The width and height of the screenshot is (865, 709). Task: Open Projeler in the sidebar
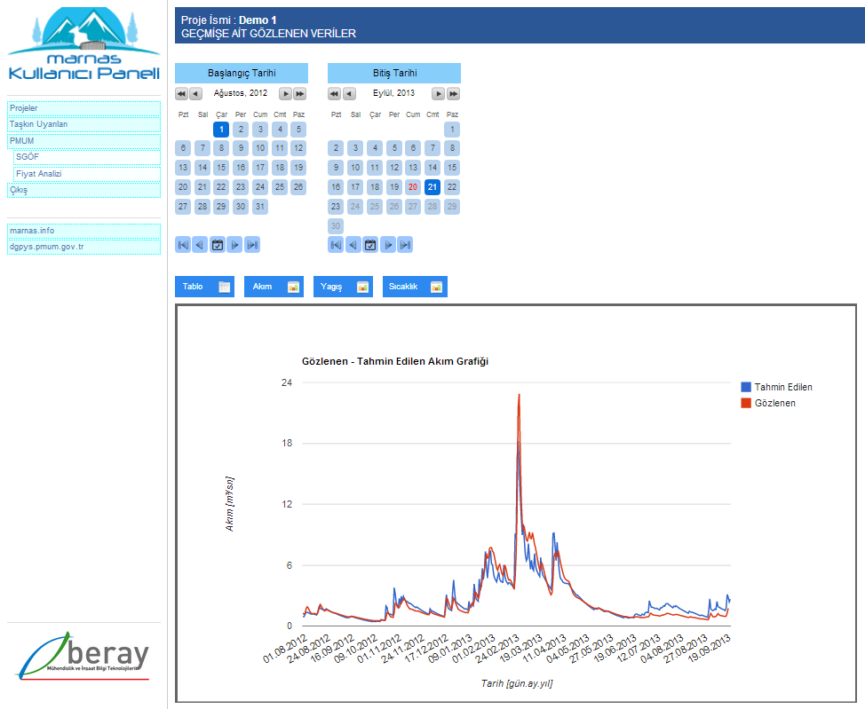tap(83, 108)
